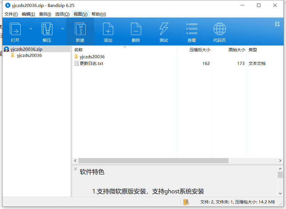Click the original size value 173

(241, 64)
